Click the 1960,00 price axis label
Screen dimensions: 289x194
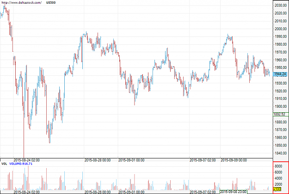pos(281,60)
